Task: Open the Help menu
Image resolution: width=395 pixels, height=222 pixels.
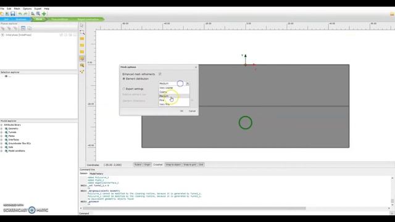Action: [x=47, y=9]
